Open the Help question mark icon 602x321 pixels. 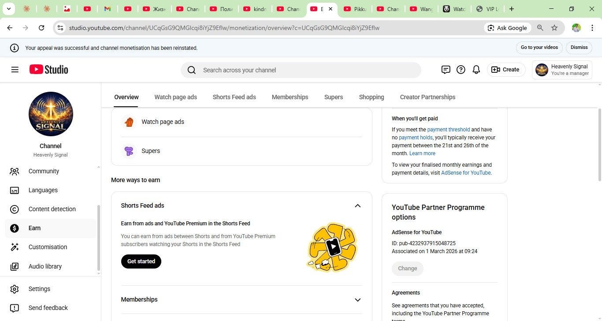tap(461, 70)
